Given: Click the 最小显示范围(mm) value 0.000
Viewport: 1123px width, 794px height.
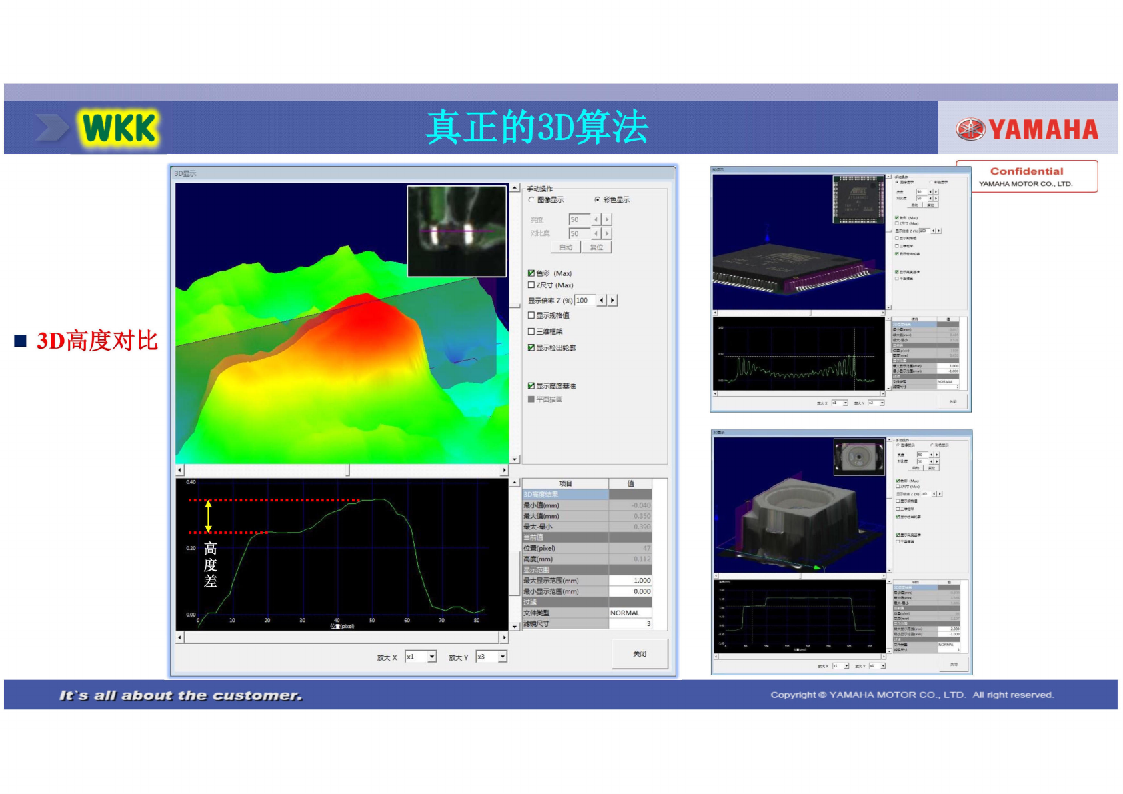Looking at the screenshot, I should (x=630, y=591).
